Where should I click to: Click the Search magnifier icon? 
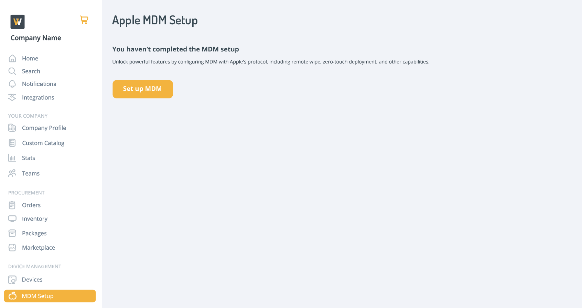coord(12,71)
